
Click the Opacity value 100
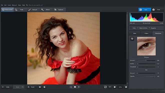[158, 76]
